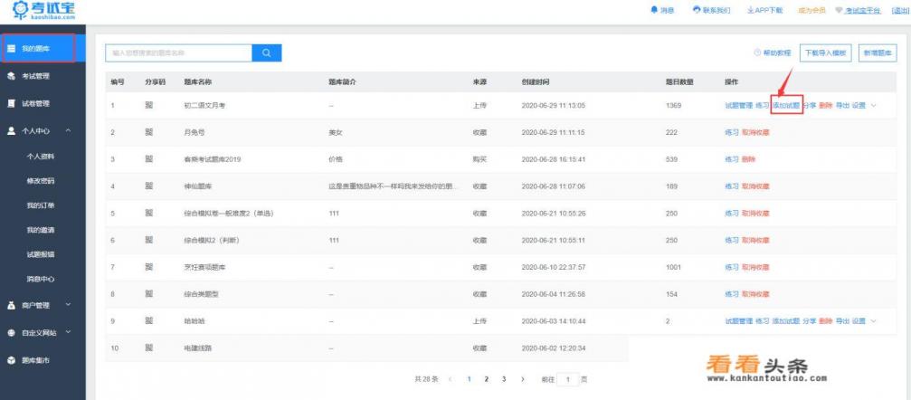Click the 题库集市 cube icon
Image resolution: width=911 pixels, height=400 pixels.
tap(11, 360)
